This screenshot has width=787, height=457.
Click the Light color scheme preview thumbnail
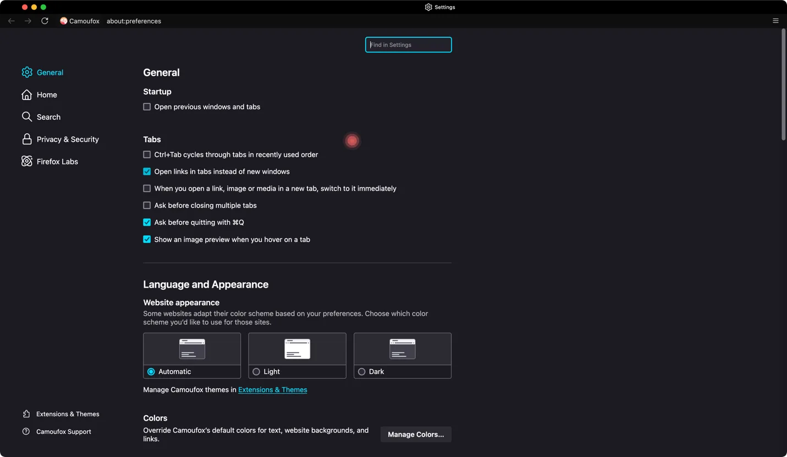pos(297,349)
